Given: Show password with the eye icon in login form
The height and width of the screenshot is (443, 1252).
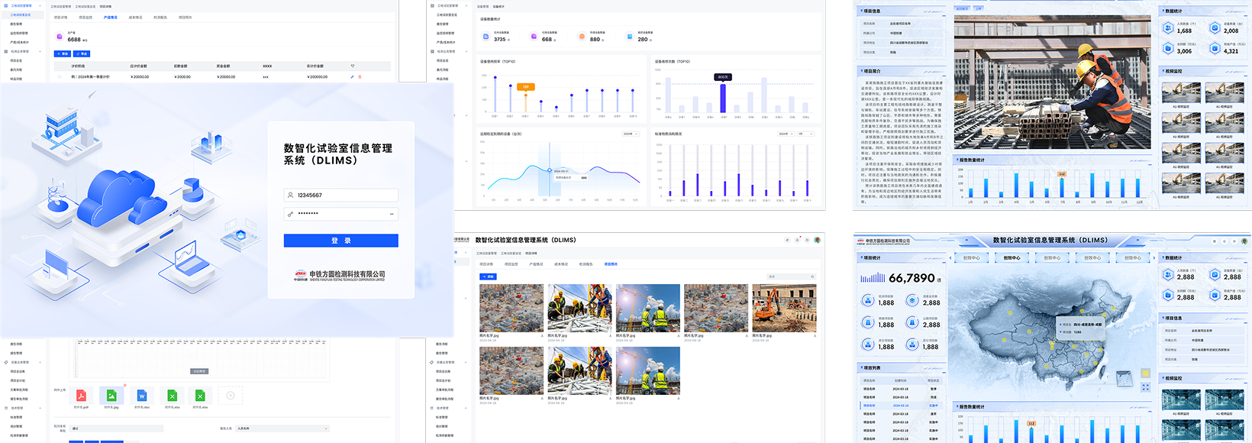Looking at the screenshot, I should coord(392,214).
